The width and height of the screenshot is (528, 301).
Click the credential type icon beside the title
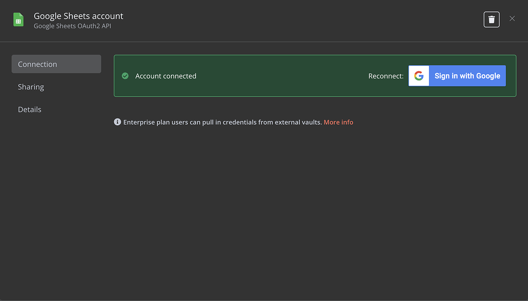tap(18, 19)
